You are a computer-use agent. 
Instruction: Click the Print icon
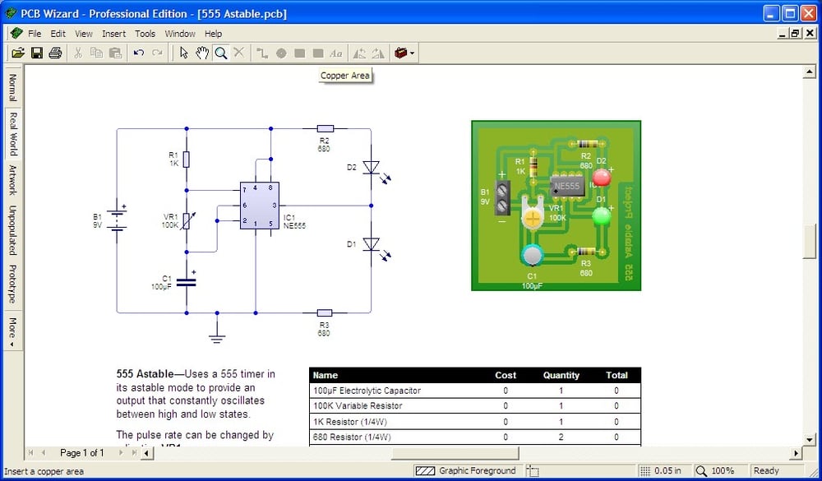click(56, 53)
